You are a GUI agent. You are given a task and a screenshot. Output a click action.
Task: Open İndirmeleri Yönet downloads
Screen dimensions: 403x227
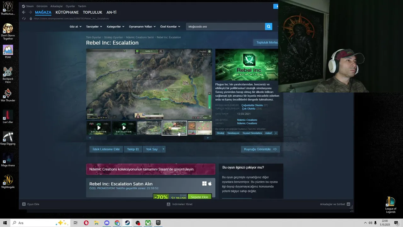[179, 204]
